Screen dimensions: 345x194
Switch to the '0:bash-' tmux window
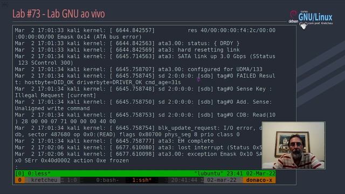(x=108, y=180)
